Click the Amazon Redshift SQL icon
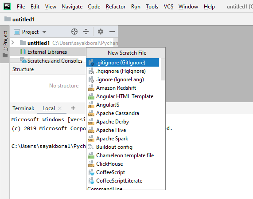Screen dimensions: 253x199 pyautogui.click(x=91, y=88)
